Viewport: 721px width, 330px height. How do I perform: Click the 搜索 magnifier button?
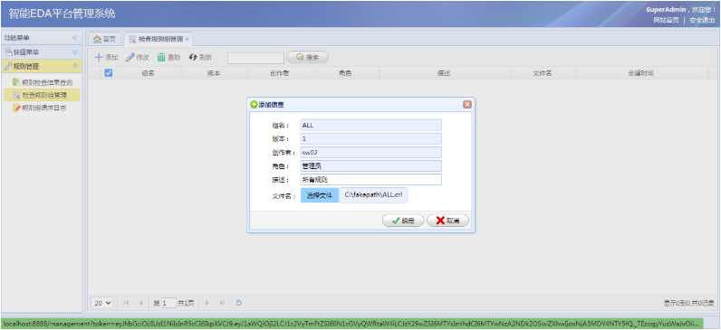click(x=307, y=57)
